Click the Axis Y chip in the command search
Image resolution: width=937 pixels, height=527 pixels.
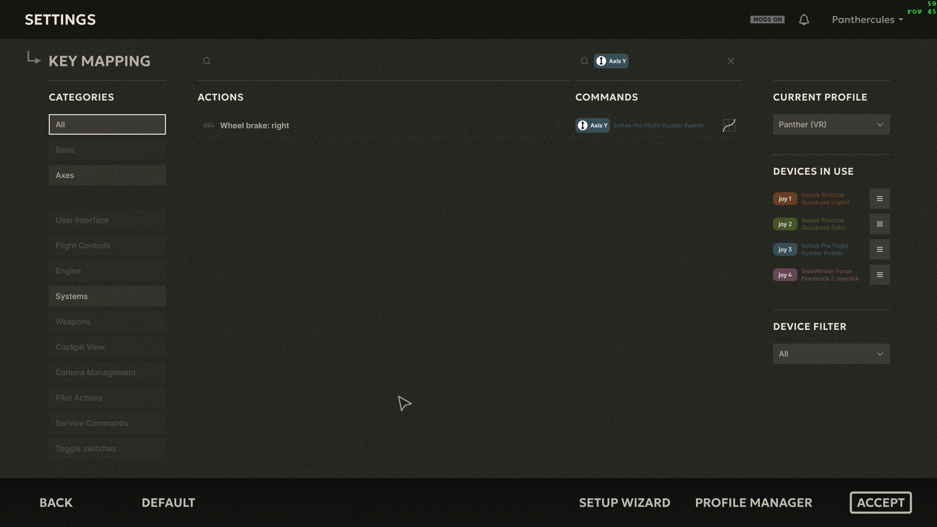click(611, 61)
